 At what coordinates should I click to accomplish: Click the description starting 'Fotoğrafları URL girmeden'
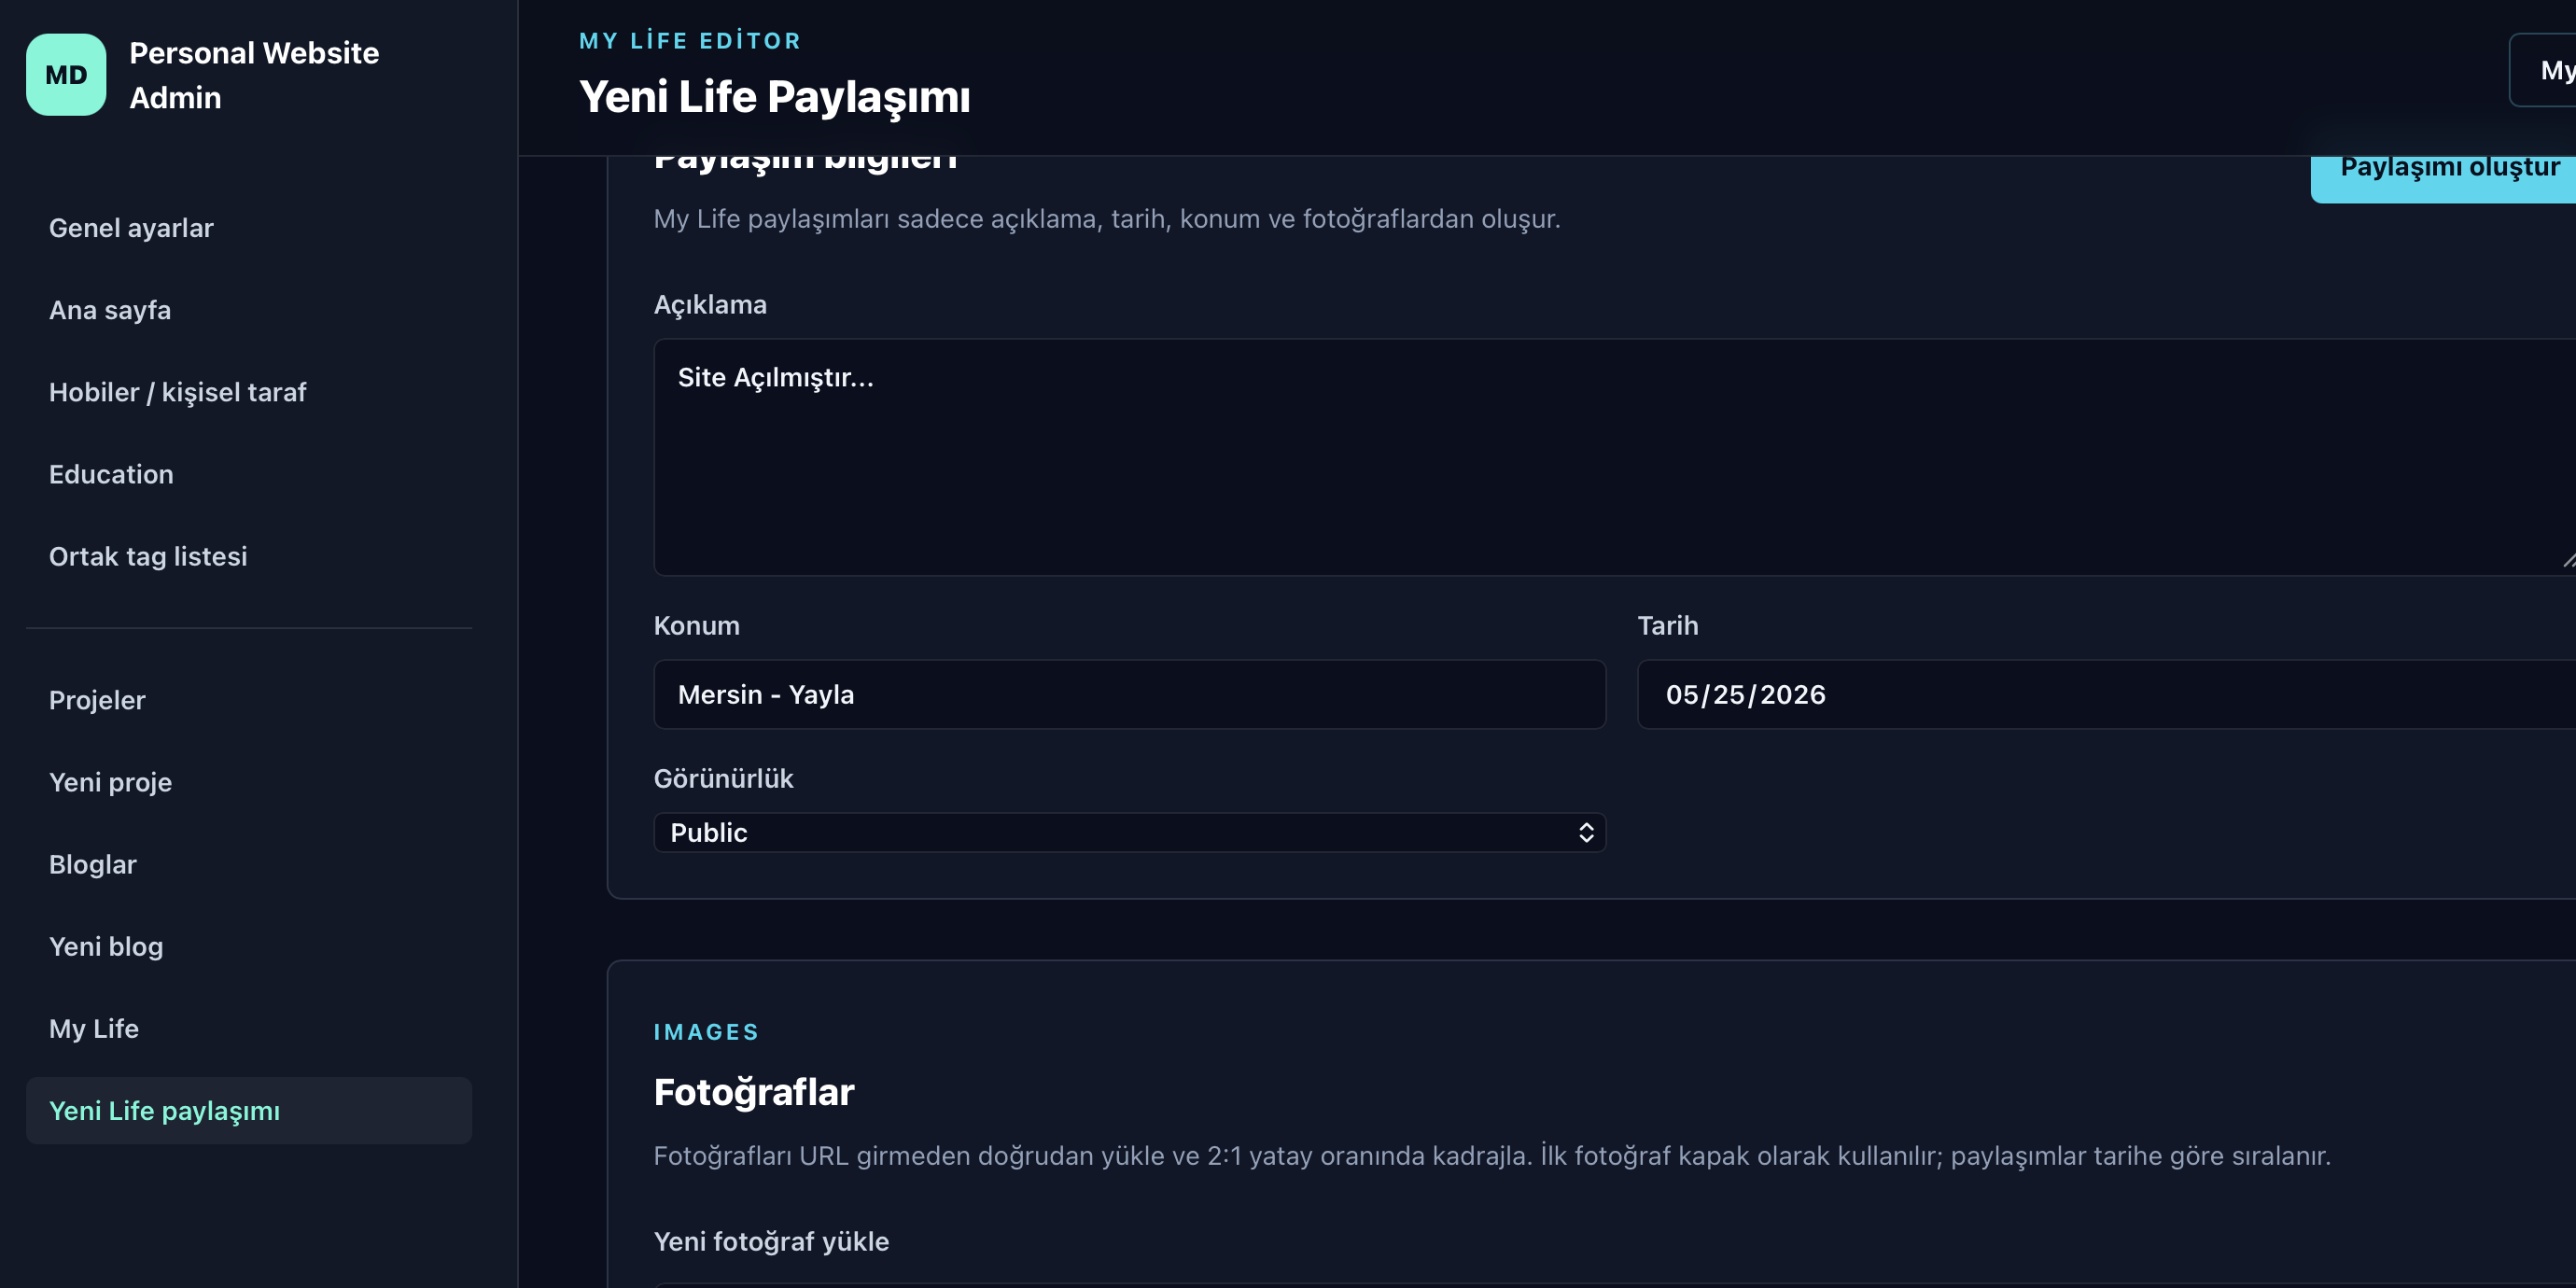[x=1492, y=1156]
